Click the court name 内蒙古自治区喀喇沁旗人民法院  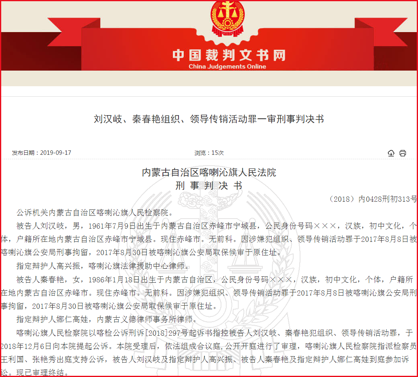(x=209, y=172)
